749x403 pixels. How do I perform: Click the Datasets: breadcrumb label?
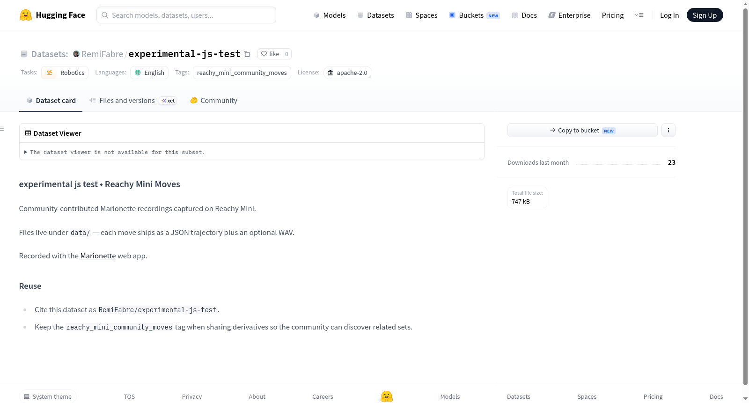[x=50, y=54]
